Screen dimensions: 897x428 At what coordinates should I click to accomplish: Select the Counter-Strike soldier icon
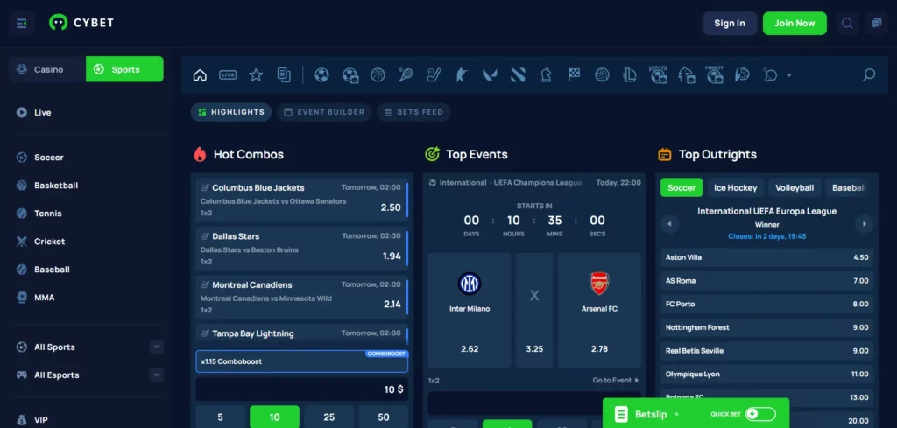(x=462, y=75)
